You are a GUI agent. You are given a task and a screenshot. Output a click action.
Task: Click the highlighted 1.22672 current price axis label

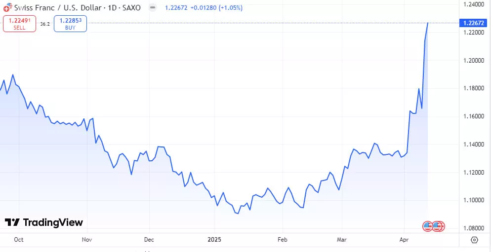(474, 23)
